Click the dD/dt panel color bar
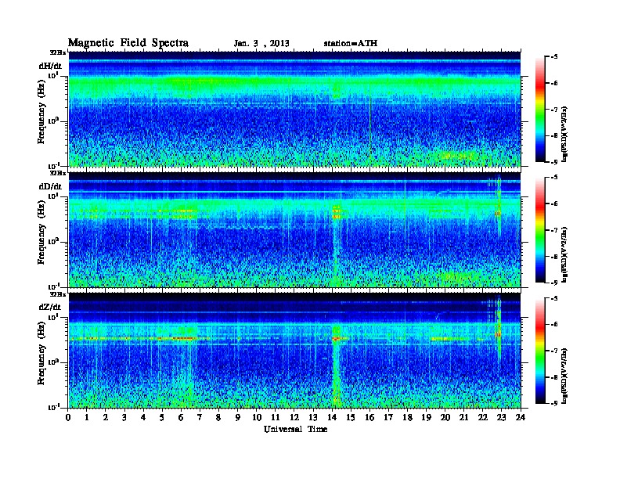Screen dimensions: 620x479 pyautogui.click(x=540, y=229)
